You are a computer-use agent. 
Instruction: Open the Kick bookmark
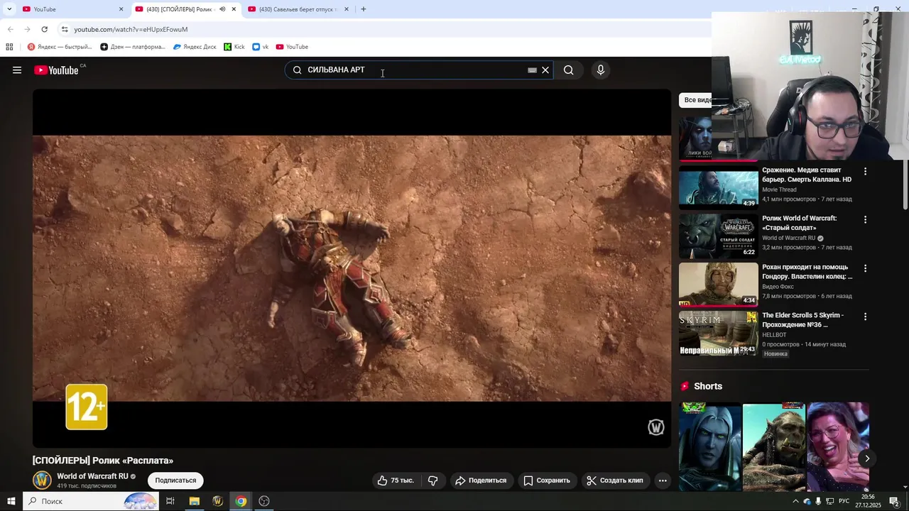(234, 47)
